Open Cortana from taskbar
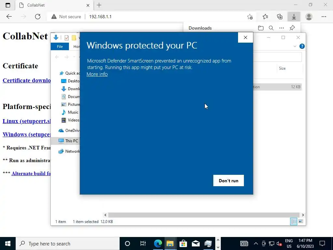The height and width of the screenshot is (250, 333). pos(127,243)
